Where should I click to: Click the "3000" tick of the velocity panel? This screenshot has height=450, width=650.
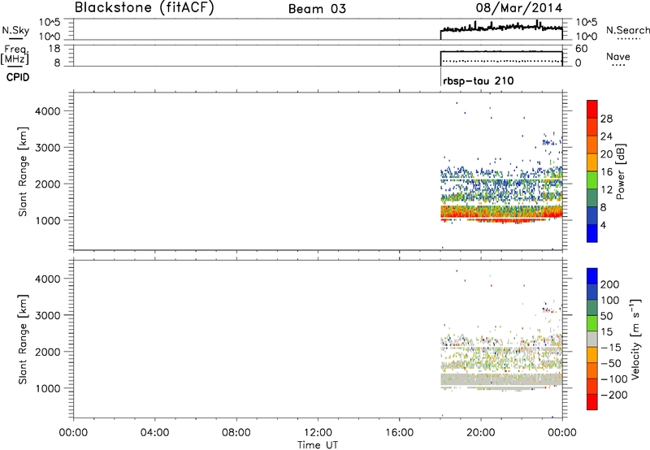click(x=47, y=315)
